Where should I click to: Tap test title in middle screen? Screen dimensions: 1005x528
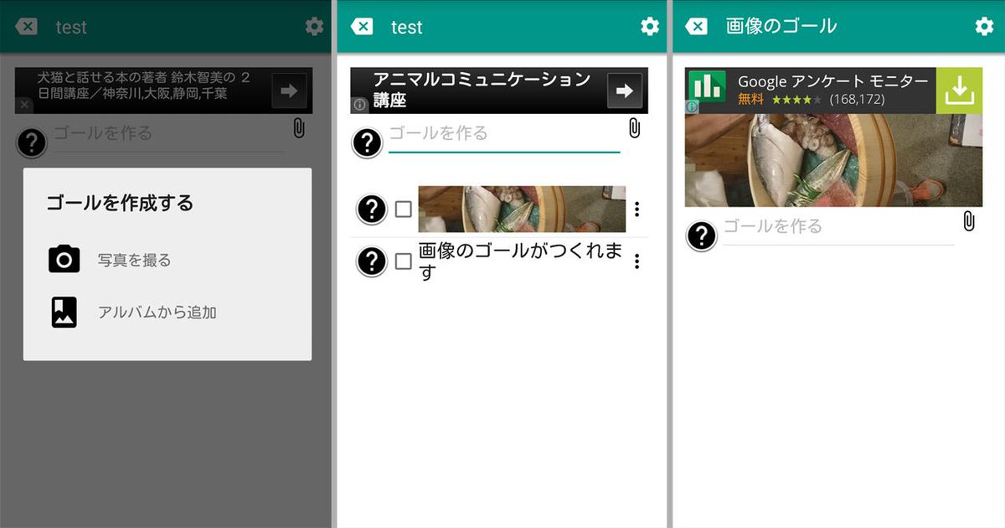tap(407, 28)
